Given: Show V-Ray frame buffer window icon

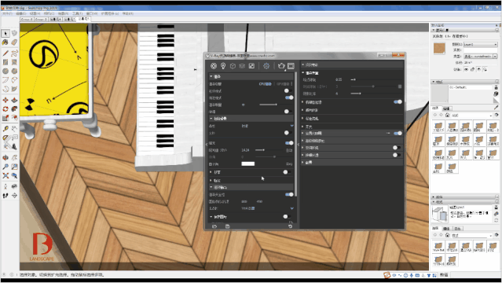Looking at the screenshot, I should point(291,66).
